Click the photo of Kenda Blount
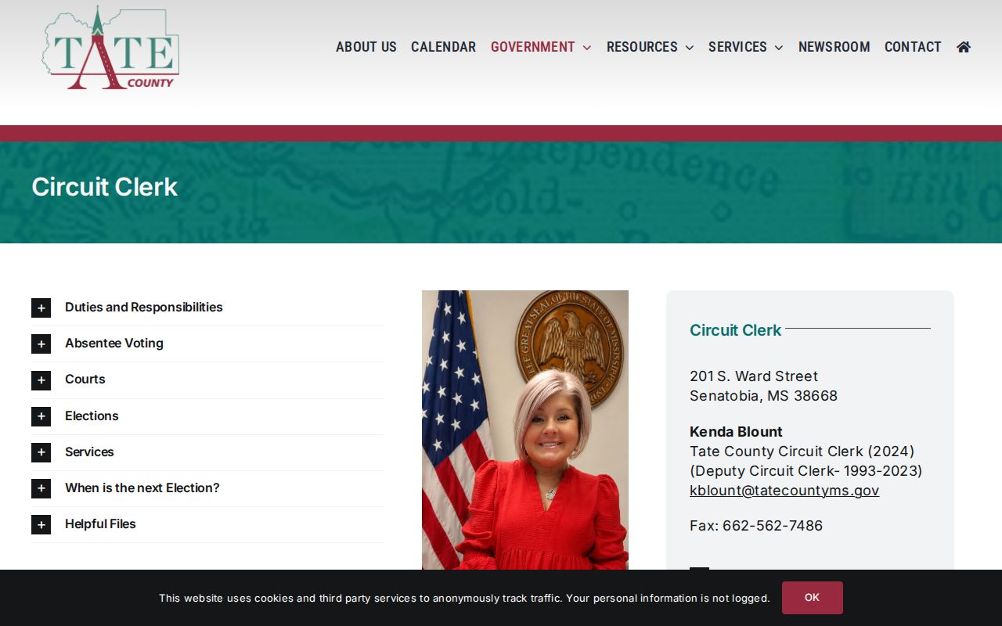 tap(525, 430)
